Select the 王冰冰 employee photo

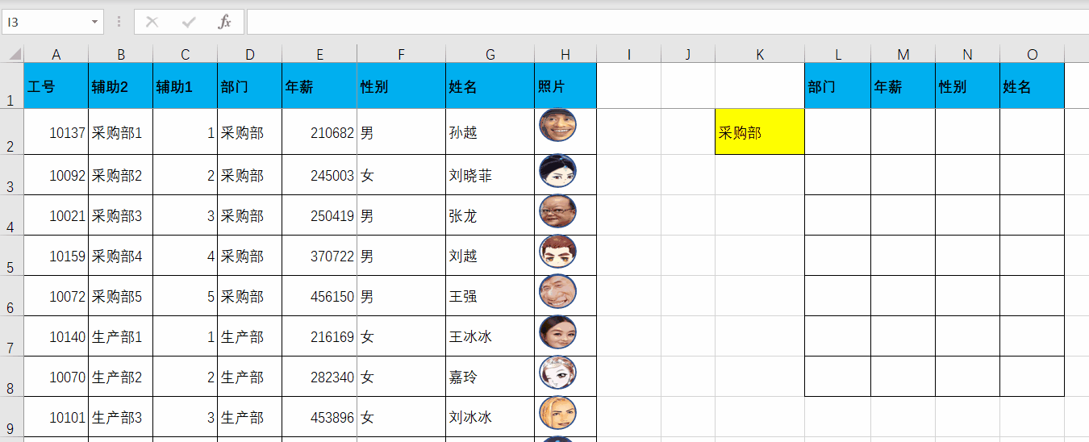pyautogui.click(x=557, y=332)
